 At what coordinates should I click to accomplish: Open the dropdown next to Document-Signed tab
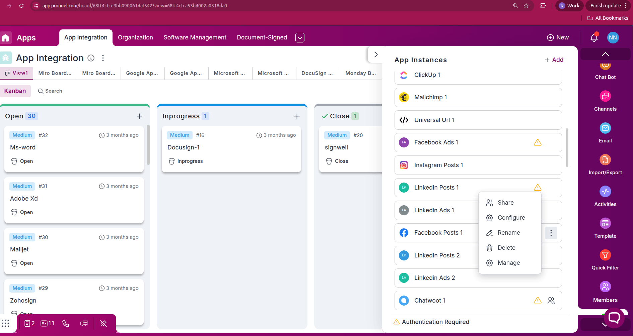tap(299, 37)
